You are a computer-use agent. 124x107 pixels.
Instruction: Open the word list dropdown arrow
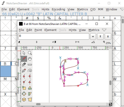click(93, 36)
